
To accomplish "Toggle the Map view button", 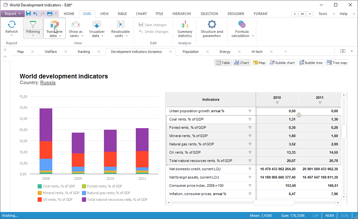I will click(x=259, y=63).
